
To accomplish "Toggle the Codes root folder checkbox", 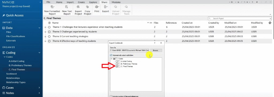I will click(x=114, y=59).
